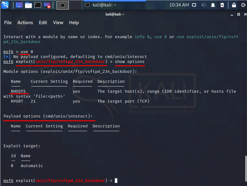Viewport: 247px width, 186px height.
Task: Open the notifications bell icon
Action: pyautogui.click(x=213, y=5)
